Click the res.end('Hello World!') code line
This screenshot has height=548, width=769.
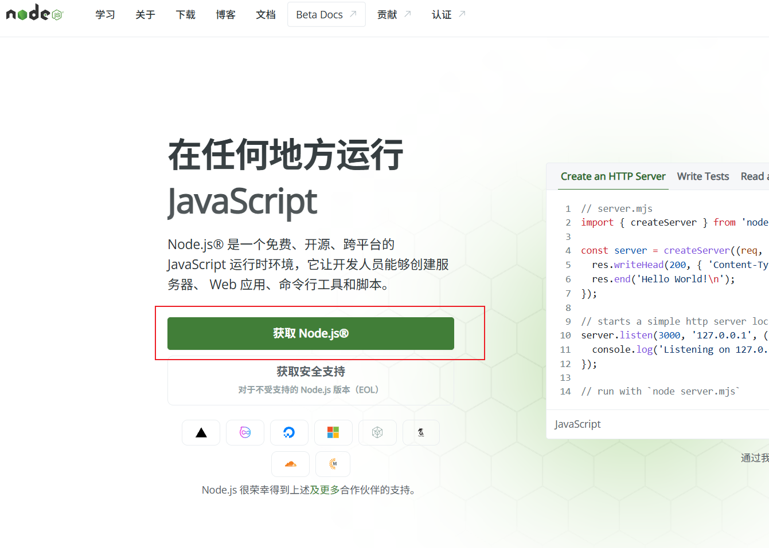pos(663,279)
